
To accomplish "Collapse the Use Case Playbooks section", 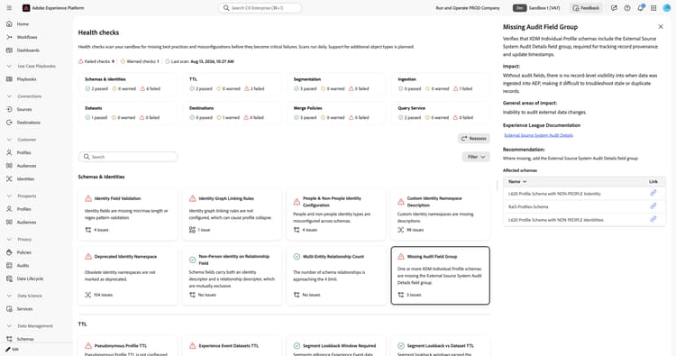I will 9,66.
